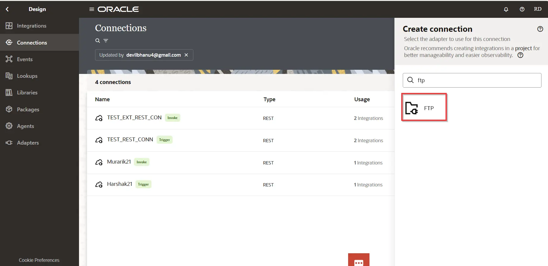Click the search icon under Connections title
This screenshot has height=266, width=548.
tap(97, 41)
